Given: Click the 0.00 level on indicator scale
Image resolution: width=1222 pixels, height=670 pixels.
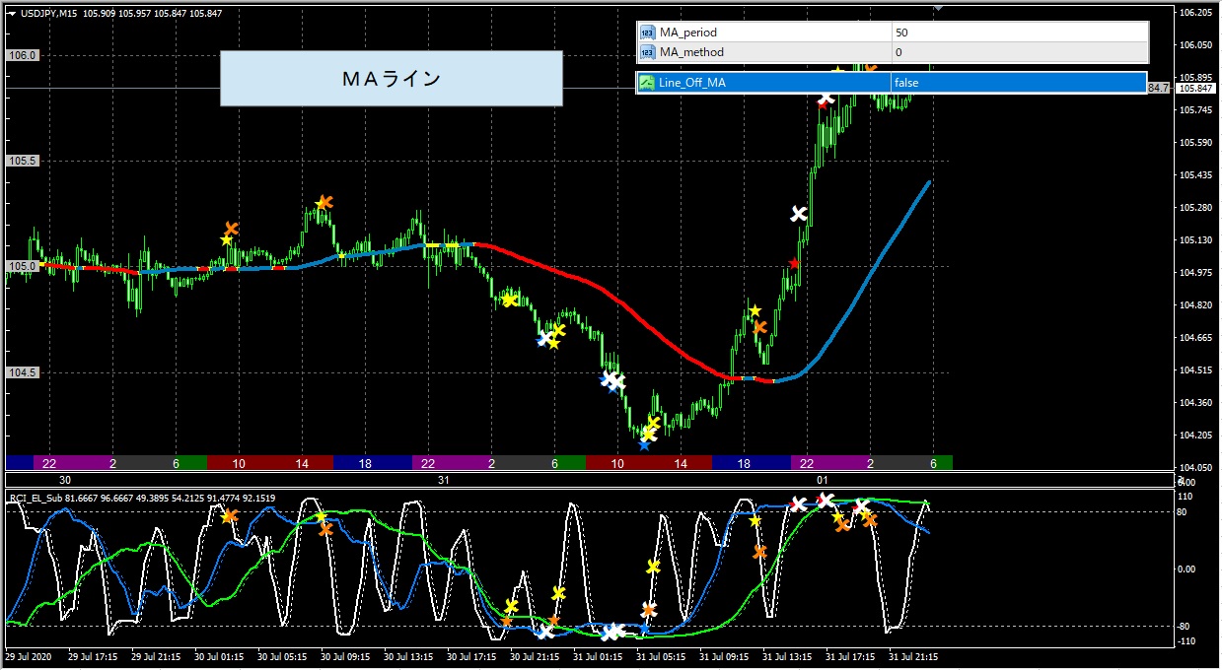Looking at the screenshot, I should [1188, 569].
